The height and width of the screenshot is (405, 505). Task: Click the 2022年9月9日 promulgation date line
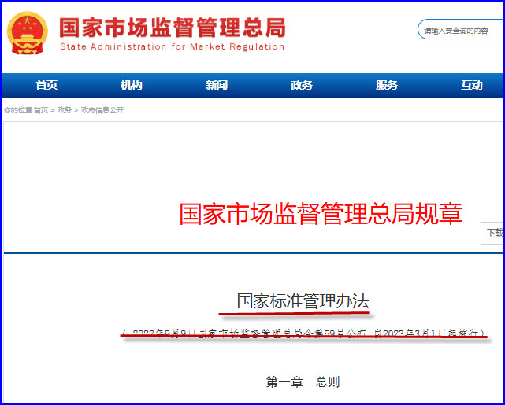click(x=304, y=333)
